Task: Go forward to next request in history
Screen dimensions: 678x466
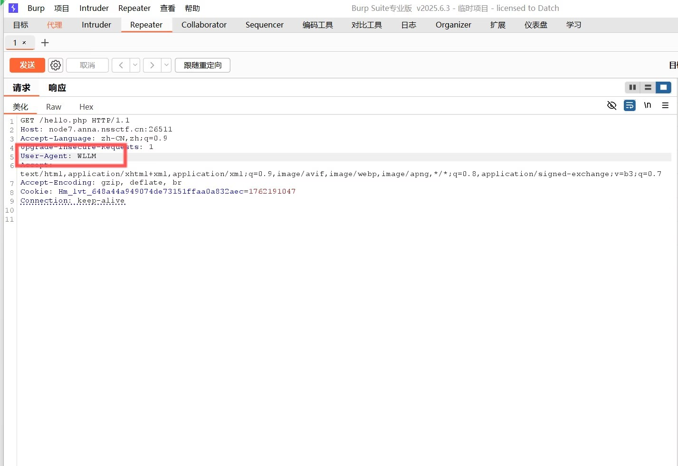Action: pyautogui.click(x=152, y=65)
